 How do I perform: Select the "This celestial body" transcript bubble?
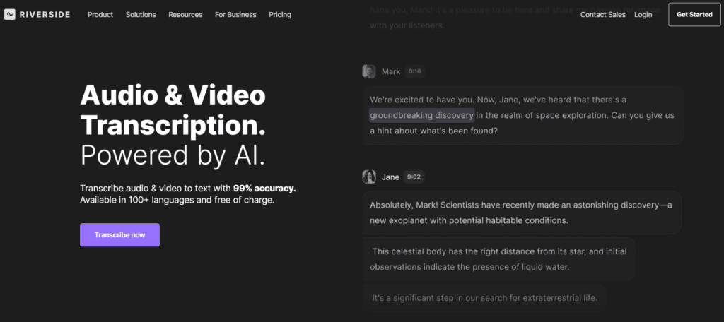(500, 259)
